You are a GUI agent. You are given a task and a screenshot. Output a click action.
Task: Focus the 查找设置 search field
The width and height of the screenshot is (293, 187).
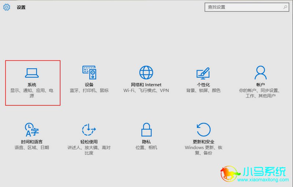[247, 7]
